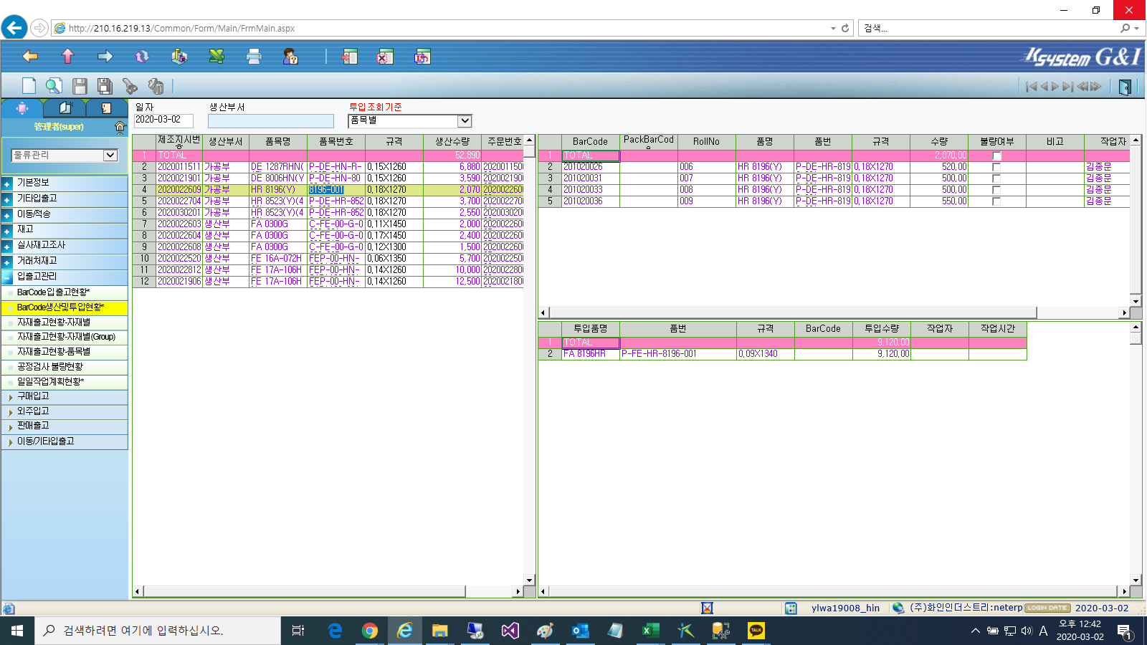The width and height of the screenshot is (1147, 645).
Task: Click the new blank document icon
Action: [x=29, y=86]
